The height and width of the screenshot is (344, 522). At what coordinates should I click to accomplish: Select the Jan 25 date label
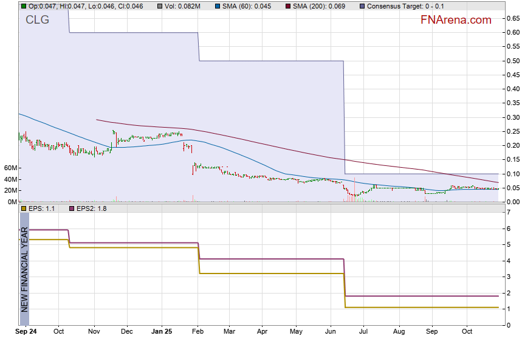tap(162, 332)
